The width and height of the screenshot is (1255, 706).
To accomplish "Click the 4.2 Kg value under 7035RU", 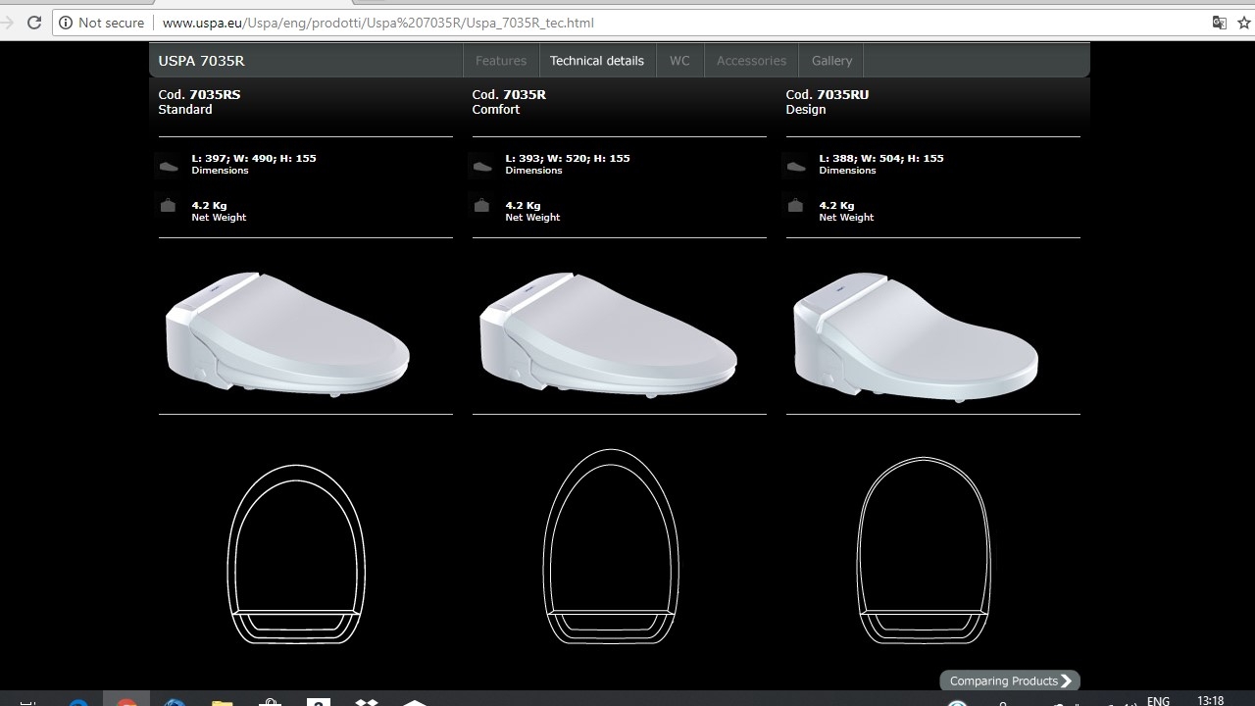I will coord(836,206).
